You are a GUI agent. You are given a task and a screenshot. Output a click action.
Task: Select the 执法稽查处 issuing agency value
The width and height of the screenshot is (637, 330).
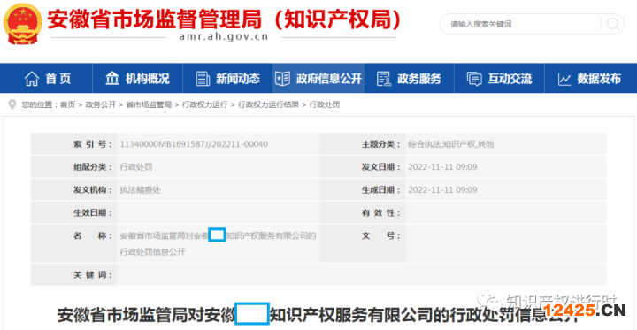point(140,190)
